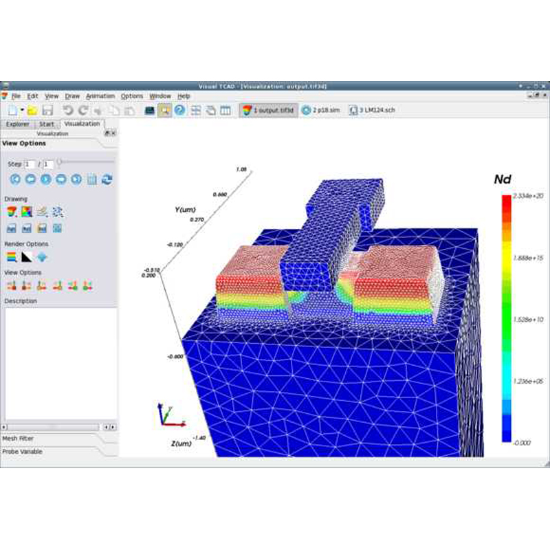Viewport: 550px width, 550px height.
Task: Skip to the last animation step
Action: point(76,179)
